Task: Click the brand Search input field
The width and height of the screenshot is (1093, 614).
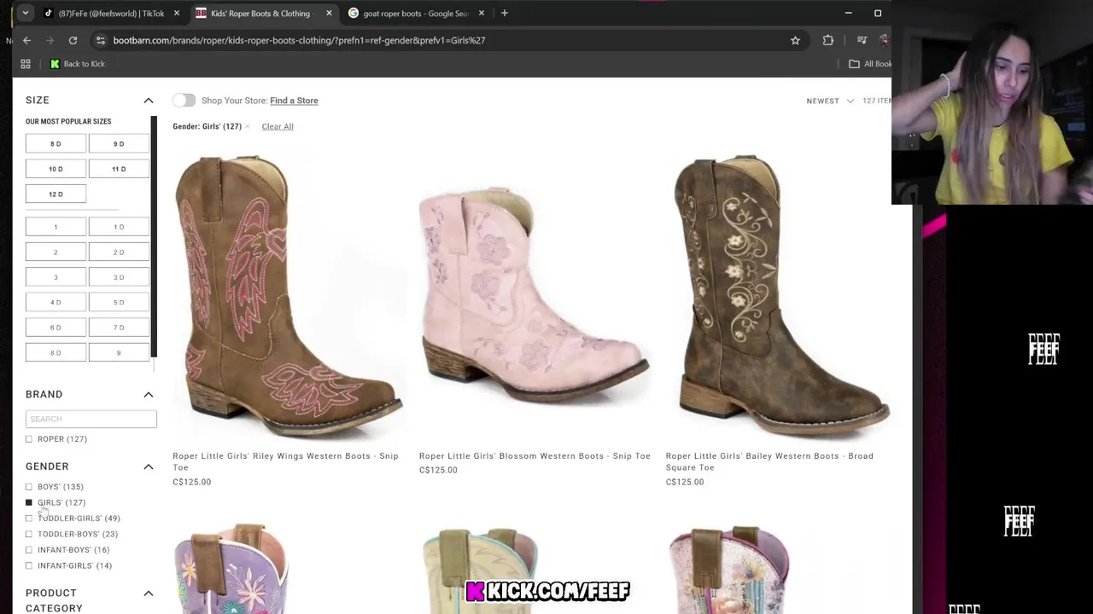Action: click(91, 419)
